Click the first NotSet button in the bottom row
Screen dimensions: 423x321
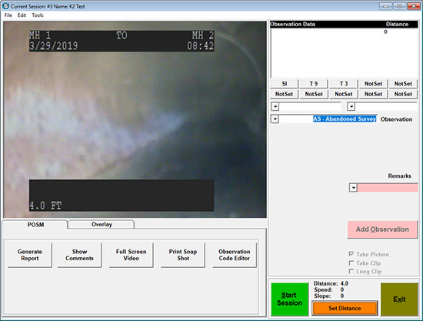285,94
